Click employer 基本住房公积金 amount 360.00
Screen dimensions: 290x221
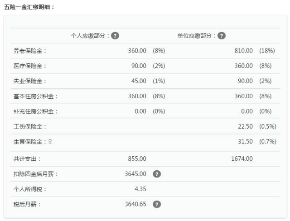(x=244, y=96)
